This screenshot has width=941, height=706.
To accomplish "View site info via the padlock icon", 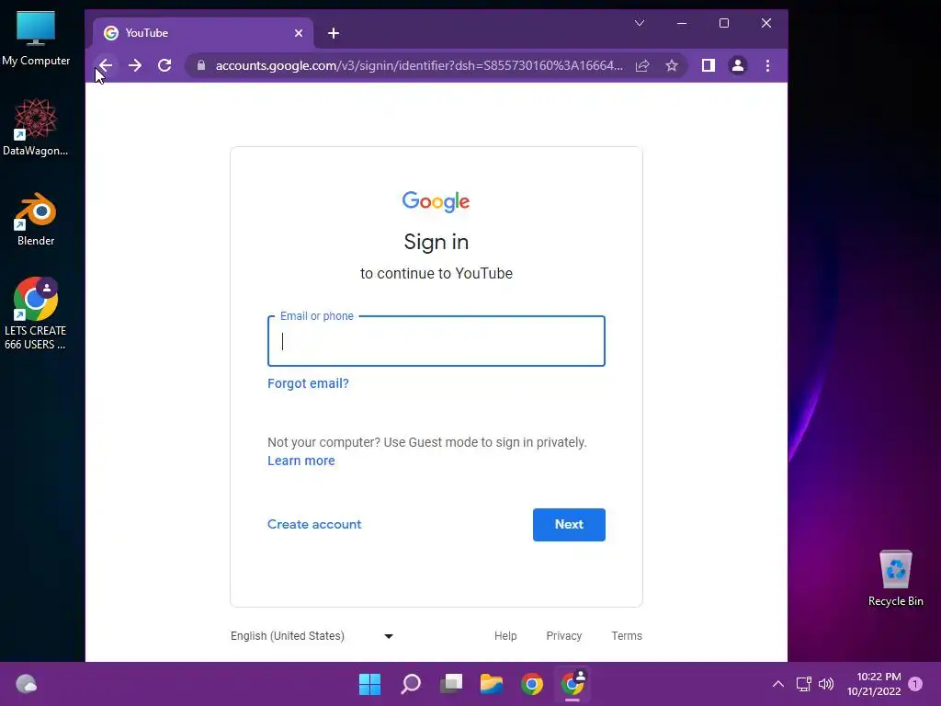I will coord(201,65).
